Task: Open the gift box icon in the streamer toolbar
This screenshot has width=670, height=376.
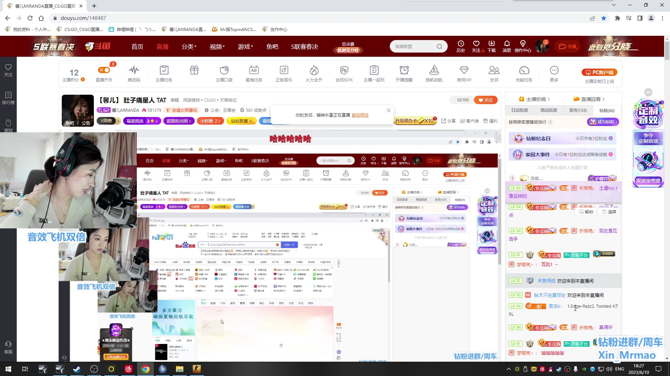Action: [194, 70]
